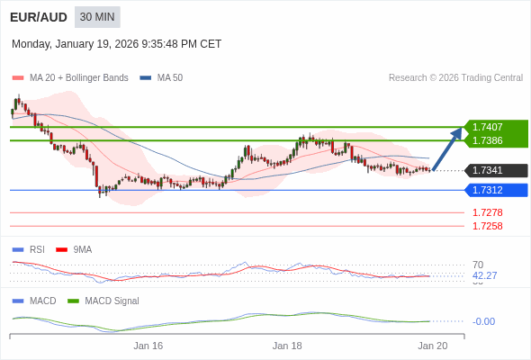Click the Research © 2026 Trading Central credit
The width and height of the screenshot is (531, 360).
455,78
